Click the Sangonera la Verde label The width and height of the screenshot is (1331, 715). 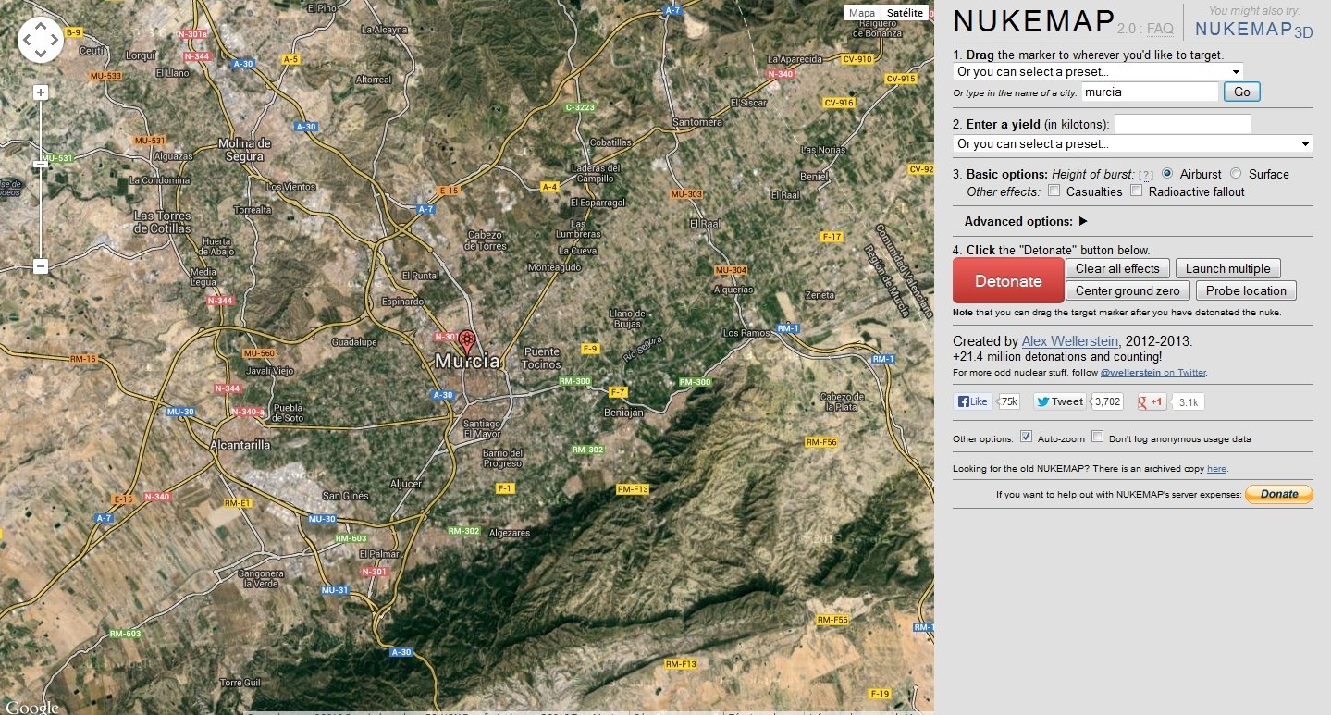pyautogui.click(x=259, y=579)
